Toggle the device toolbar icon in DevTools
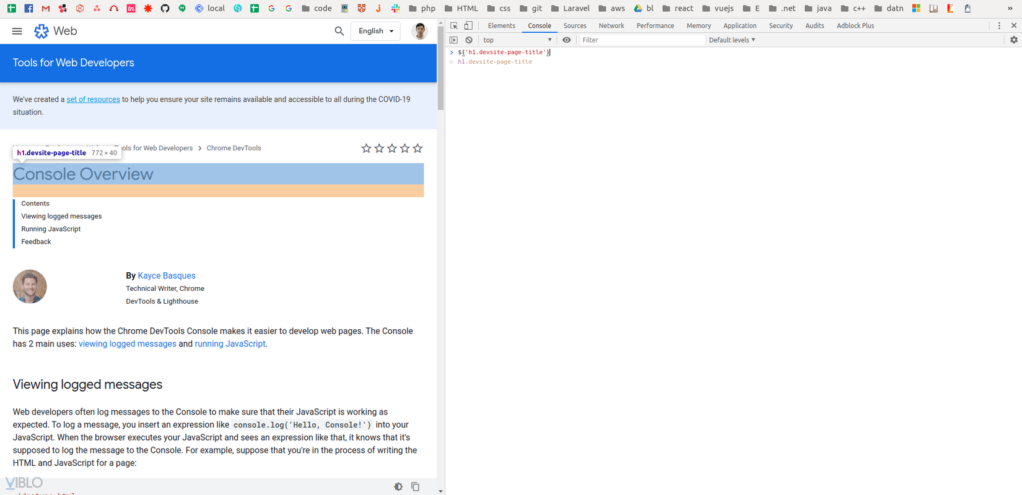Viewport: 1022px width, 495px height. tap(468, 26)
